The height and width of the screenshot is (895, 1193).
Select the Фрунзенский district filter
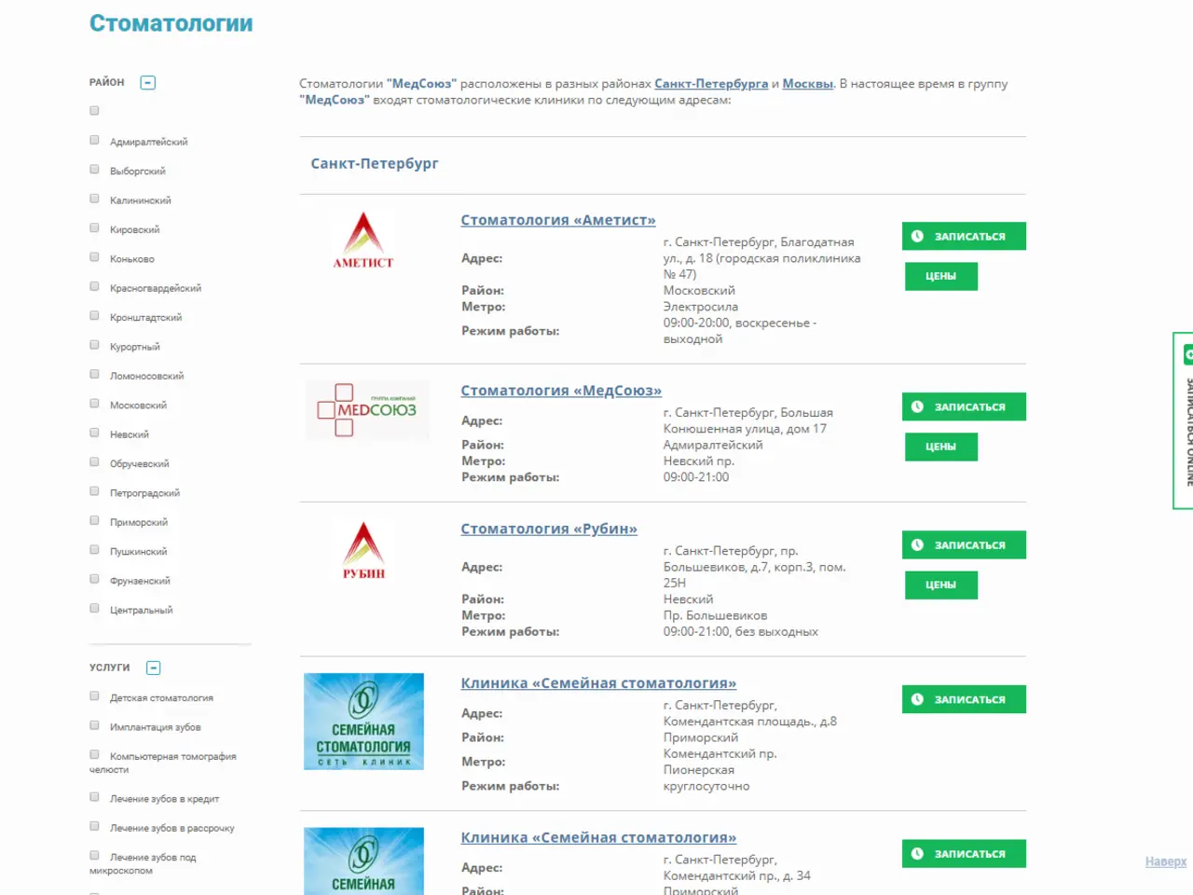94,579
